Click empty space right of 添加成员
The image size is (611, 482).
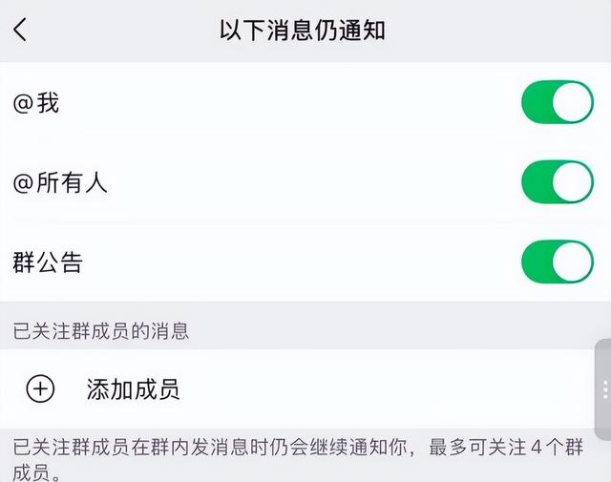(382, 389)
